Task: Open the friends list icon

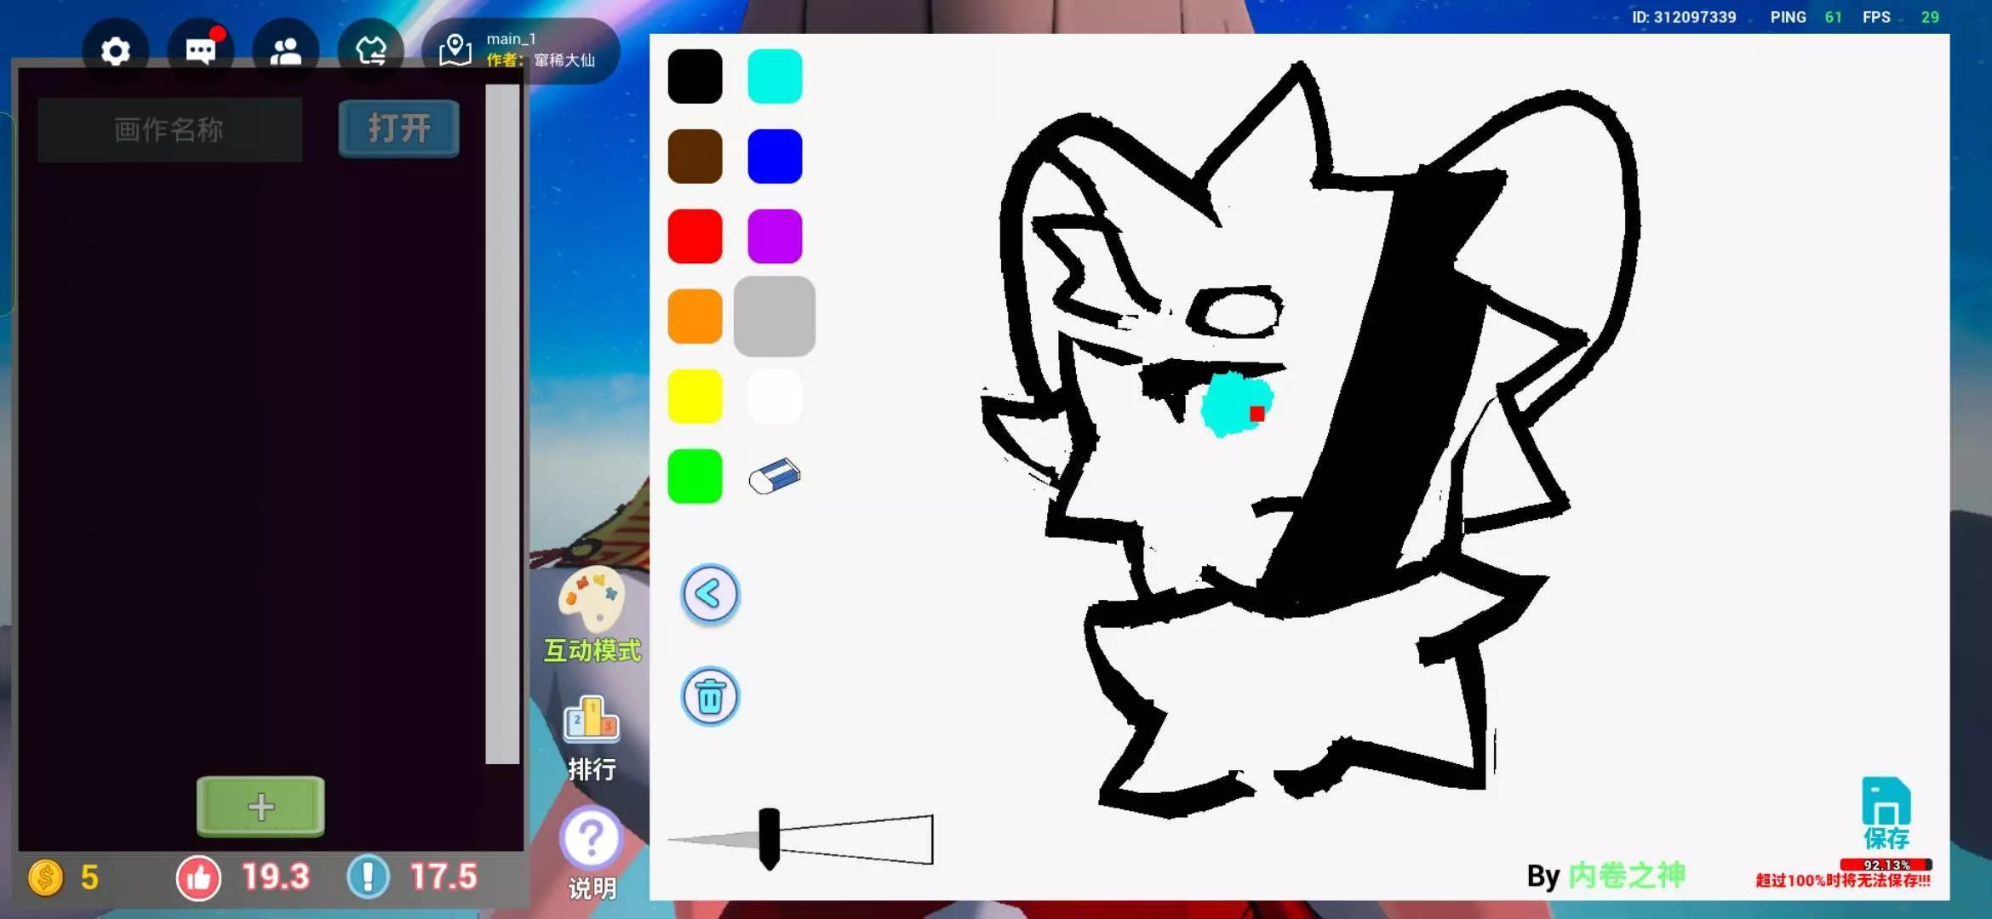Action: [285, 51]
